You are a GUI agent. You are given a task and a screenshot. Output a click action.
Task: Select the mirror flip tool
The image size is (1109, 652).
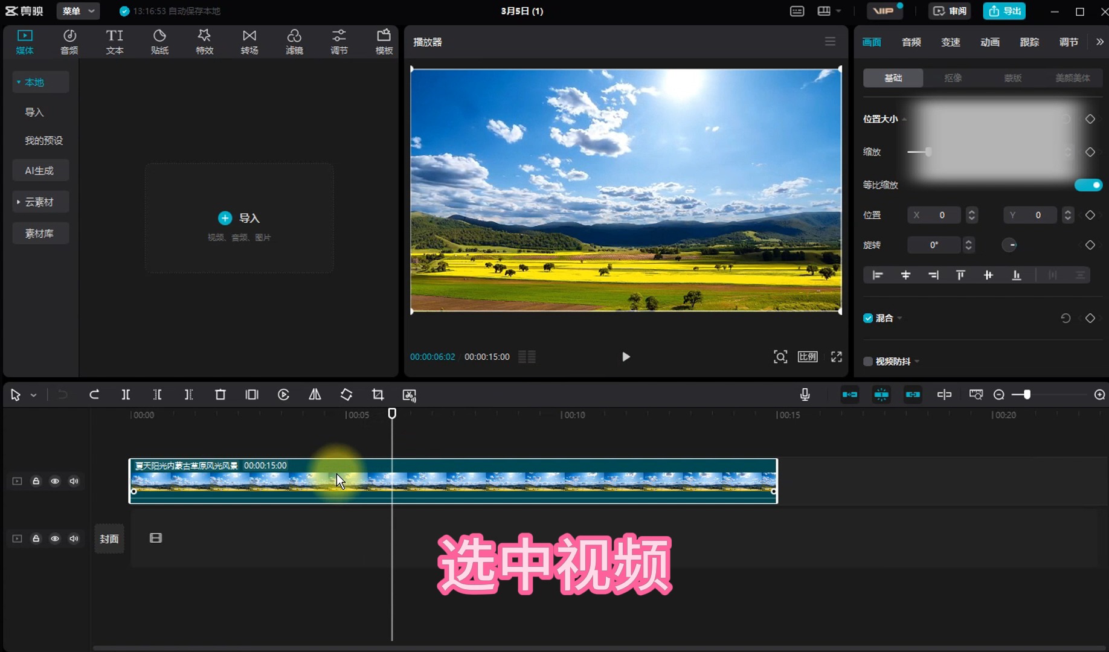pyautogui.click(x=314, y=395)
